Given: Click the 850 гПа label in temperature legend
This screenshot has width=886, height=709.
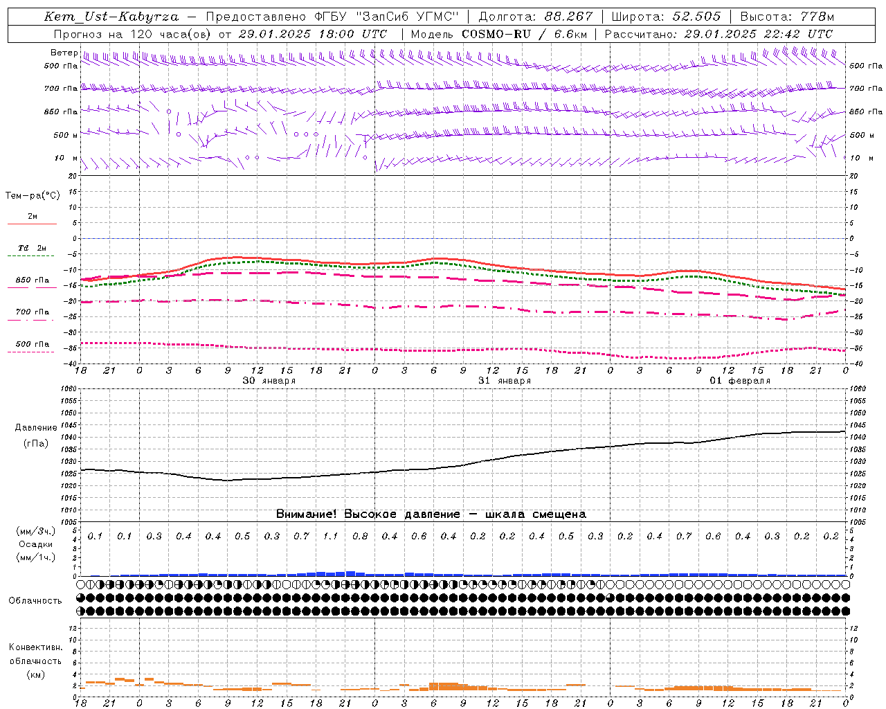Looking at the screenshot, I should (x=32, y=280).
